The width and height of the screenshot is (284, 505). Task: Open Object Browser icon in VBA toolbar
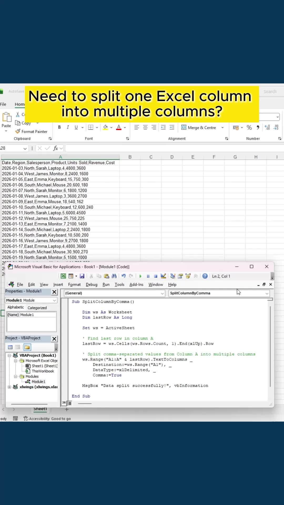(x=188, y=276)
